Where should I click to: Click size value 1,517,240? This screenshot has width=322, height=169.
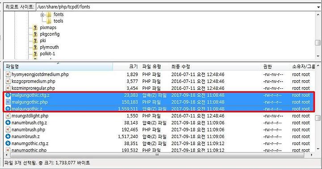128,136
